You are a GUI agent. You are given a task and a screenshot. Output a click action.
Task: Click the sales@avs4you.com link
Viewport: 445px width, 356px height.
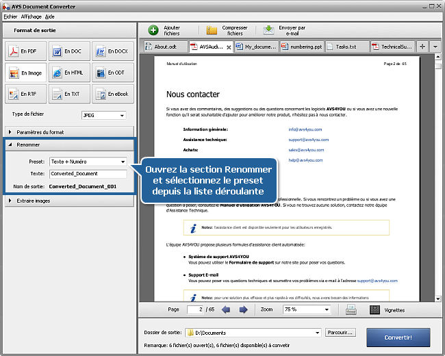tap(306, 150)
